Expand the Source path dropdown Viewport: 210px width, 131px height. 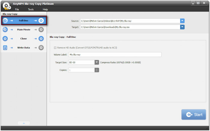point(182,21)
